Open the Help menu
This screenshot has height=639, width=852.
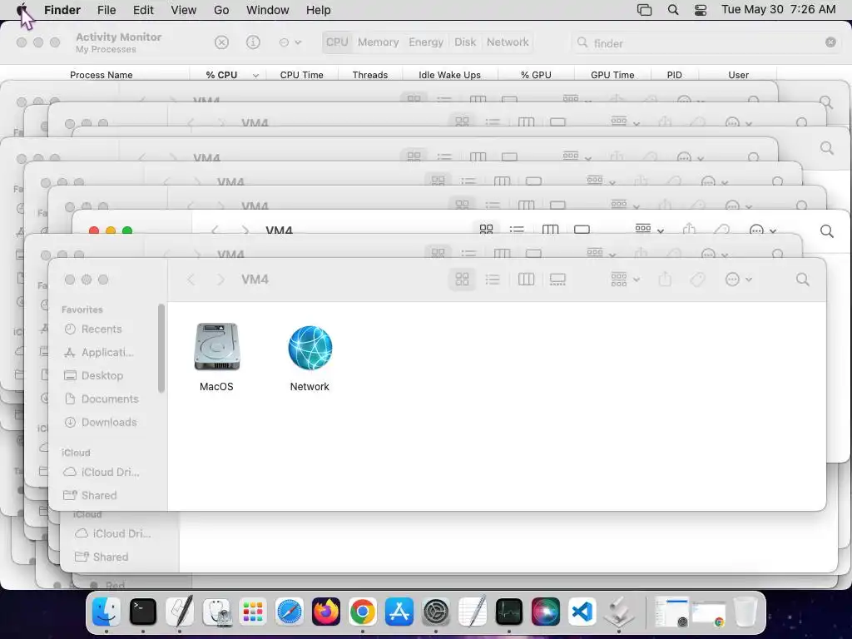tap(319, 10)
